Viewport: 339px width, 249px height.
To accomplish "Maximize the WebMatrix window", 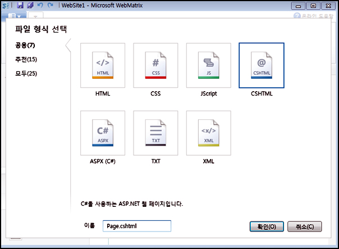I will pyautogui.click(x=313, y=6).
